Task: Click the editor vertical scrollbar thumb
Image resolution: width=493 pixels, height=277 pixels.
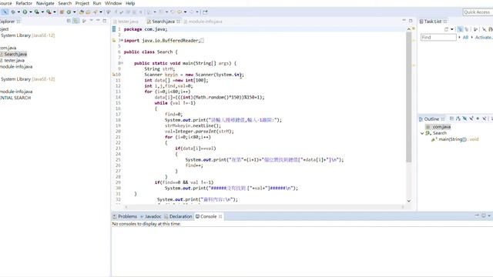Action: tap(409, 97)
